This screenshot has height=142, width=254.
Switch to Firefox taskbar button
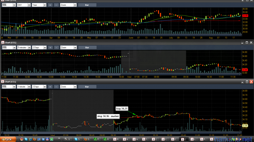[x=87, y=139]
